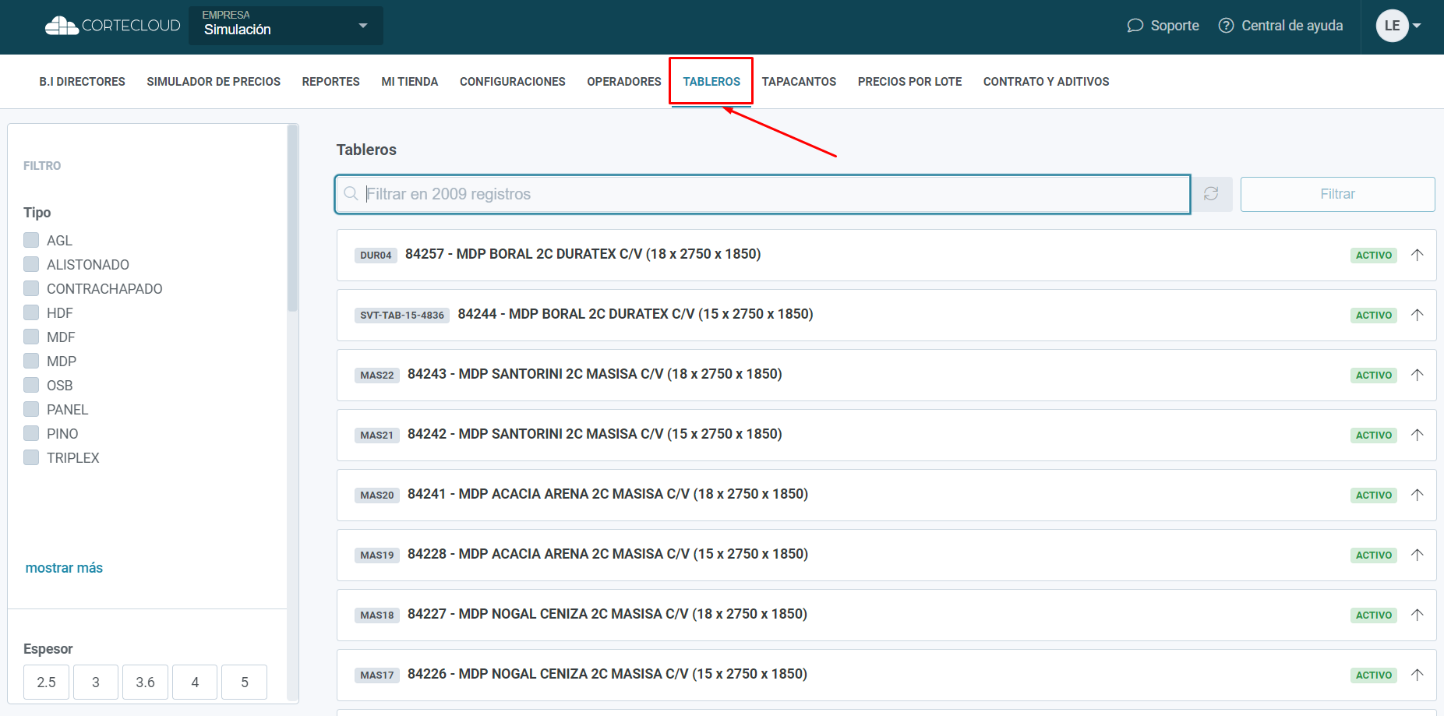The height and width of the screenshot is (716, 1444).
Task: Open CONTRATO Y ADITIVOS menu
Action: tap(1046, 82)
